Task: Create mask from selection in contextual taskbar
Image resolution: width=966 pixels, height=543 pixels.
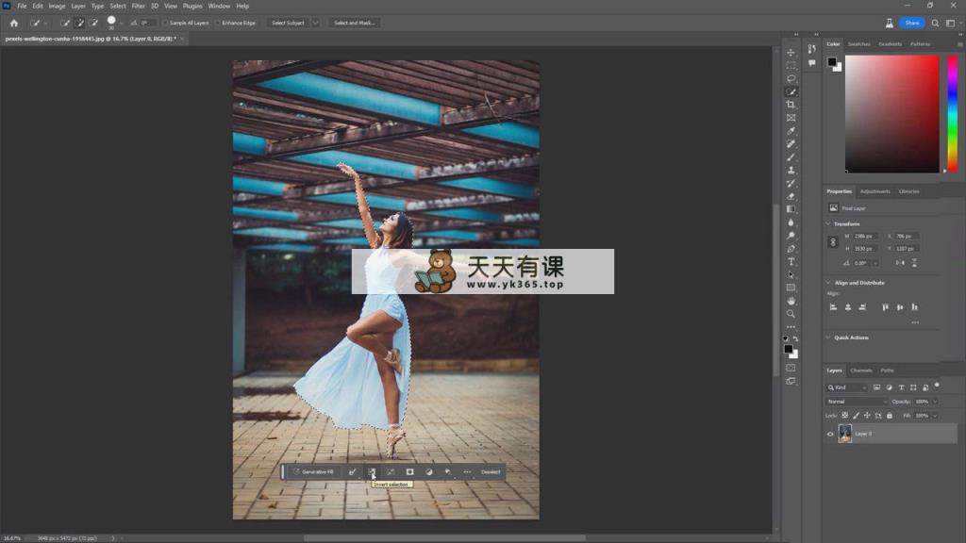Action: pos(409,471)
